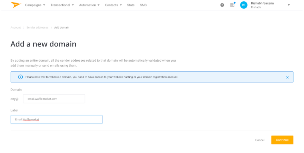Expand the Transactional dropdown menu
304x153 pixels.
coord(62,5)
